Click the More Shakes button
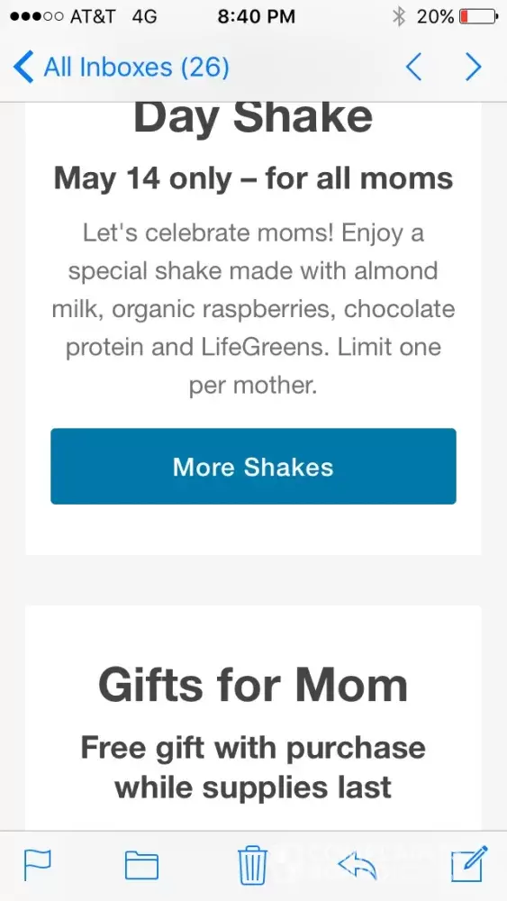The image size is (507, 901). point(253,466)
